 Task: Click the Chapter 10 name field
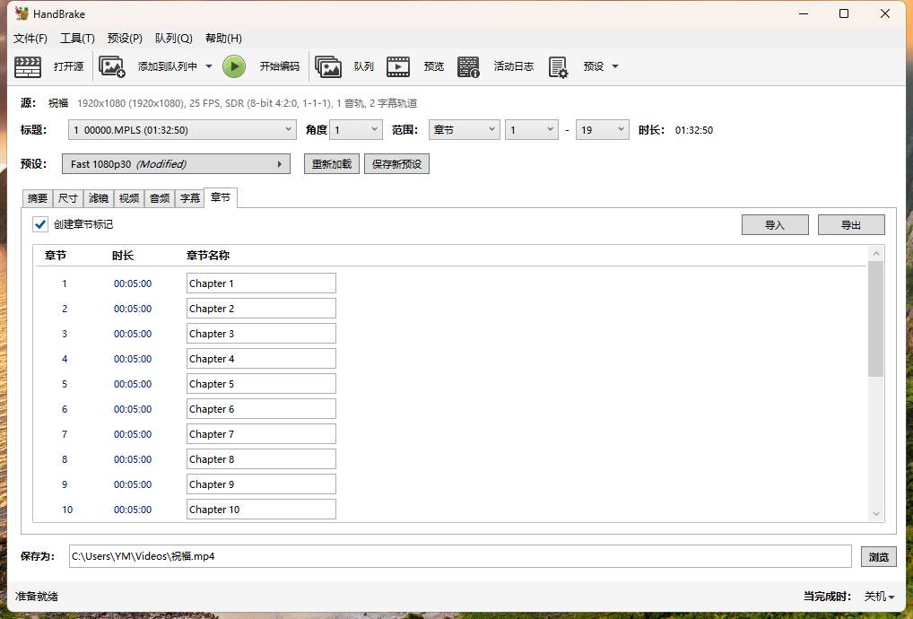point(262,509)
